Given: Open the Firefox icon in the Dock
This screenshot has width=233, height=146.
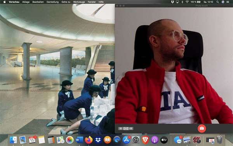Looking at the screenshot, I should click(89, 140).
